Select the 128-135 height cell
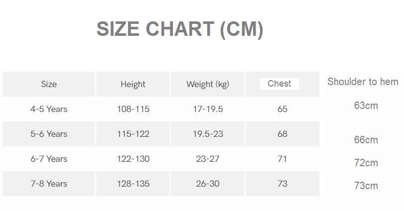This screenshot has height=211, width=404. click(133, 184)
